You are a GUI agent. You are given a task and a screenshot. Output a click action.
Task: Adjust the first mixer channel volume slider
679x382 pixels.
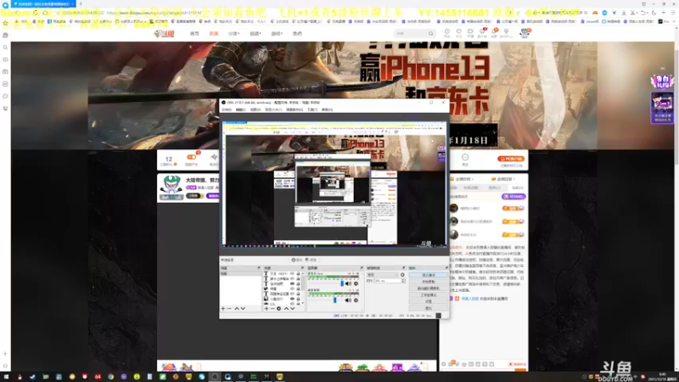pyautogui.click(x=342, y=284)
